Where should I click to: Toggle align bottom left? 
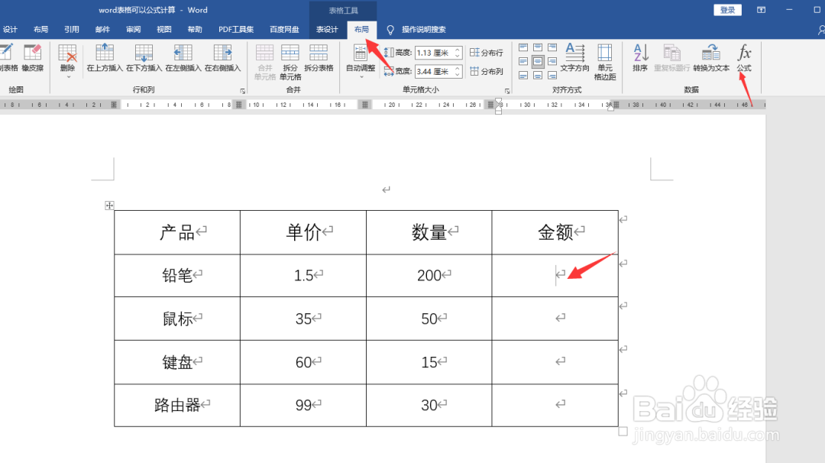coord(523,76)
